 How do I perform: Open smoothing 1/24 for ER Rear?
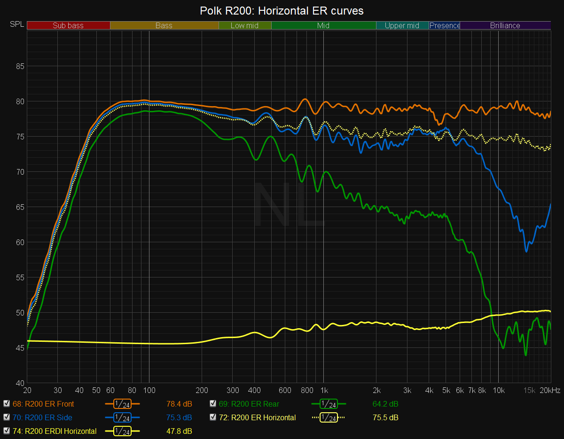pyautogui.click(x=329, y=404)
